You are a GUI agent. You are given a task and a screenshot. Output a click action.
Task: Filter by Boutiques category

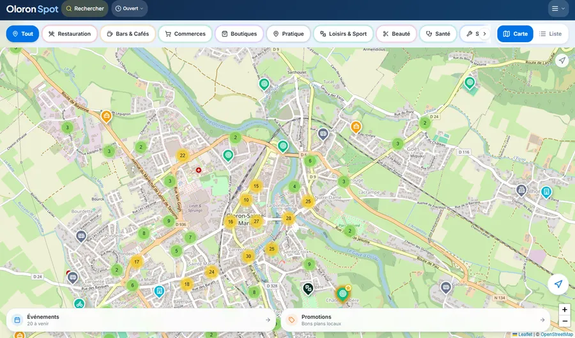[239, 34]
